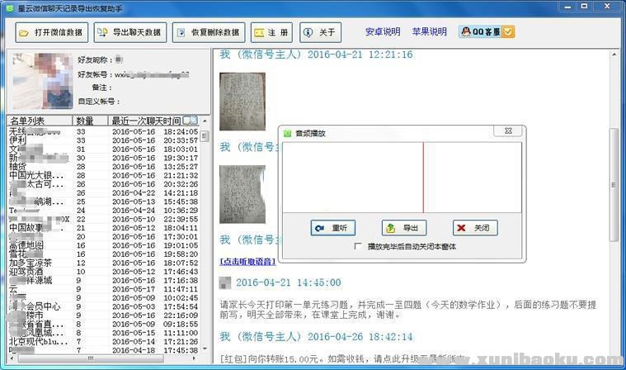This screenshot has height=370, width=626.
Task: Click the 导出聊天数据 export icon button
Action: pyautogui.click(x=128, y=33)
